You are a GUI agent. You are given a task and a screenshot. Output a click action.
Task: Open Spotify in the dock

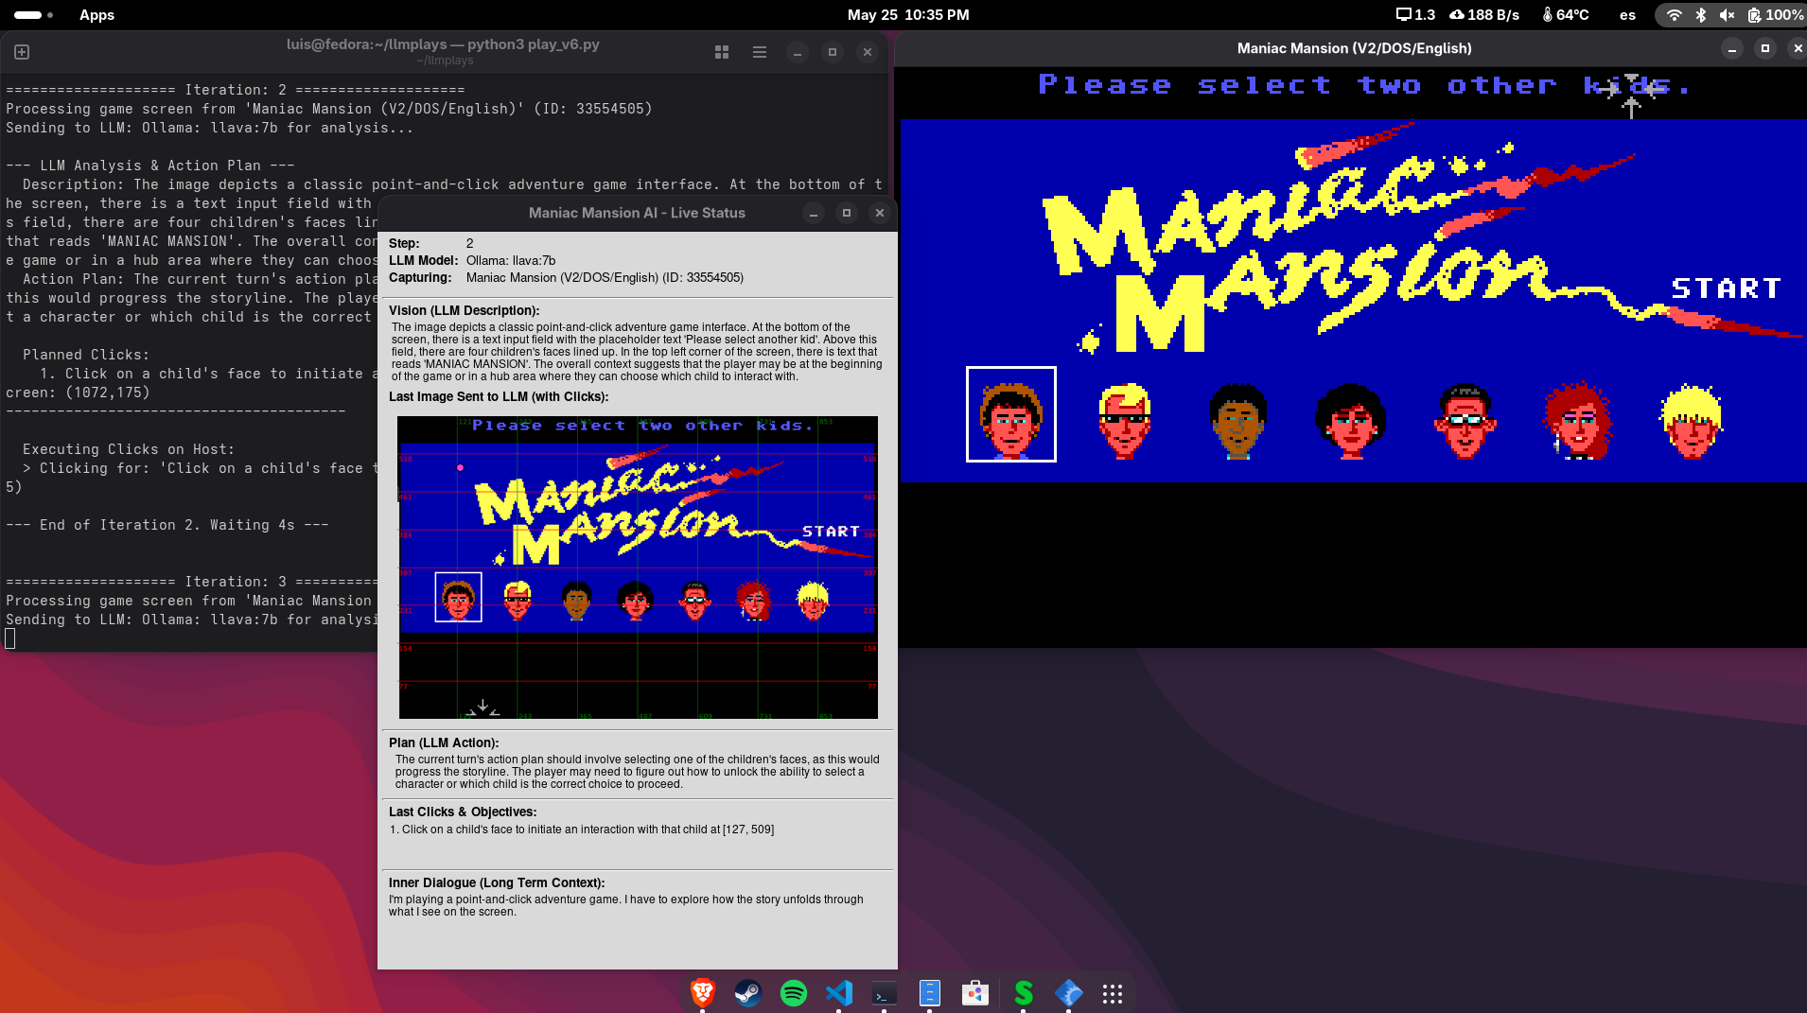point(793,992)
